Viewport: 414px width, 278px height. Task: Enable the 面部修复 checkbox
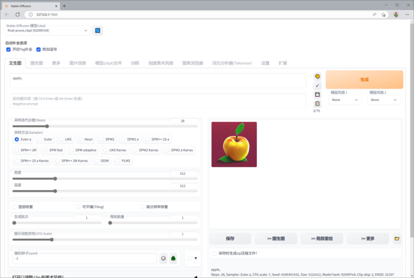(x=14, y=207)
